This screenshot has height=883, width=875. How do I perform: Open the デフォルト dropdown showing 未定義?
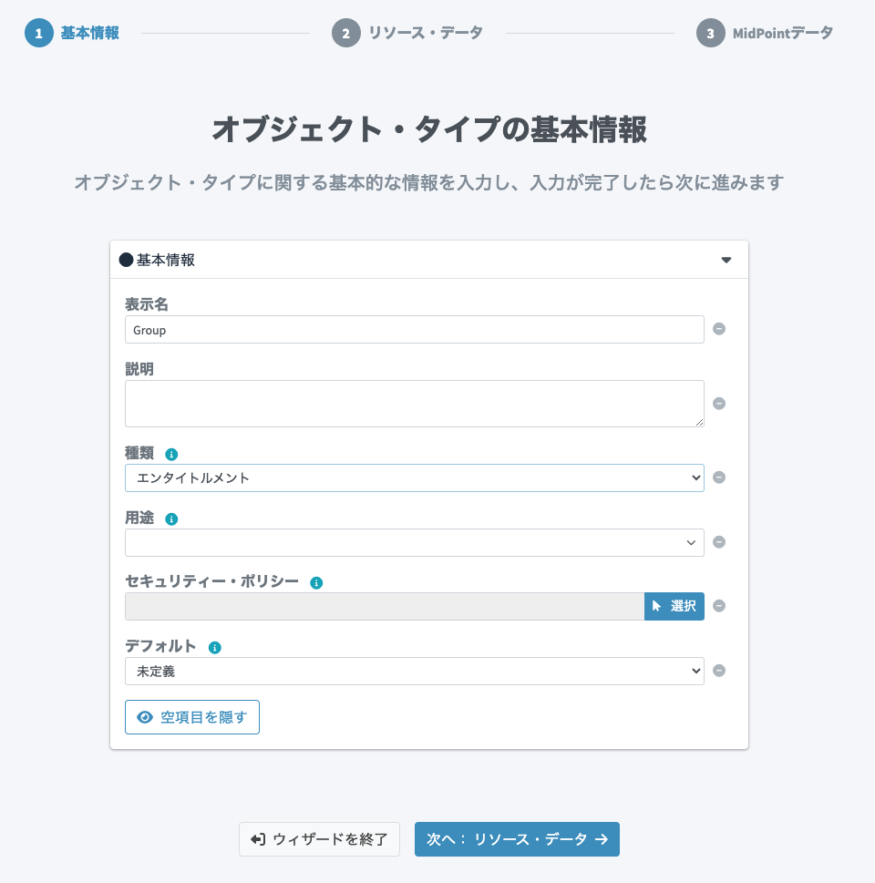pyautogui.click(x=414, y=672)
